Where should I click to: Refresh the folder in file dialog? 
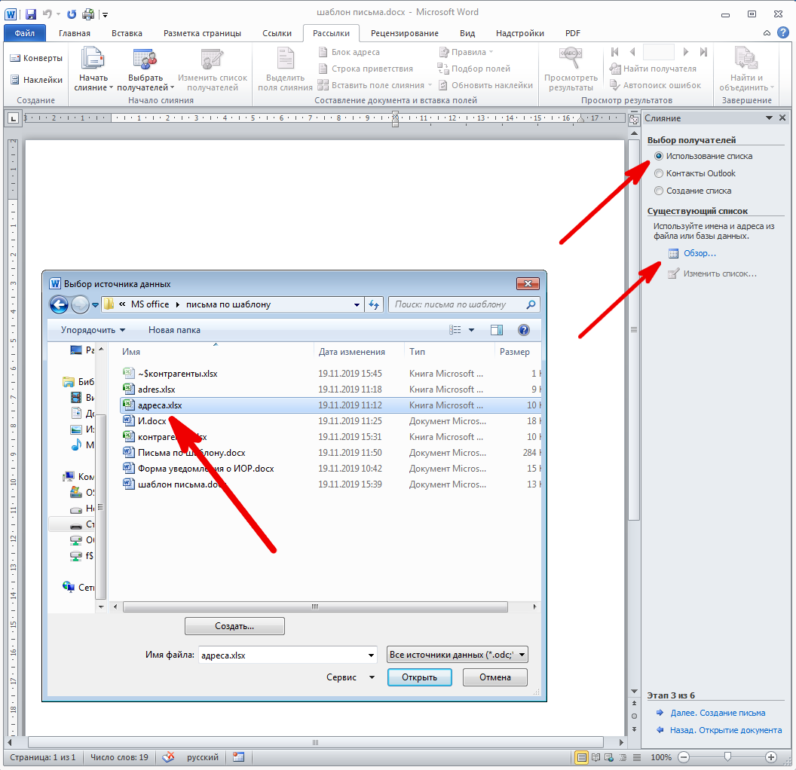point(374,304)
